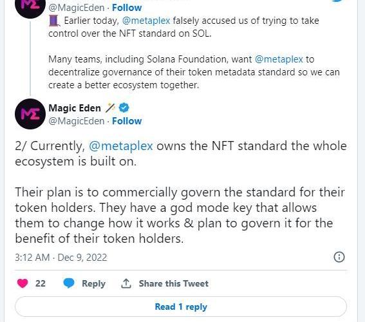The width and height of the screenshot is (365, 322).
Task: Open Read 1 reply button
Action: click(181, 307)
